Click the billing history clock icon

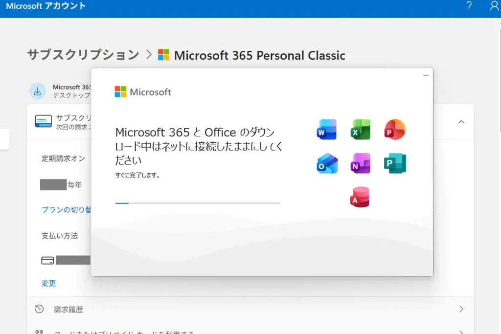point(39,309)
